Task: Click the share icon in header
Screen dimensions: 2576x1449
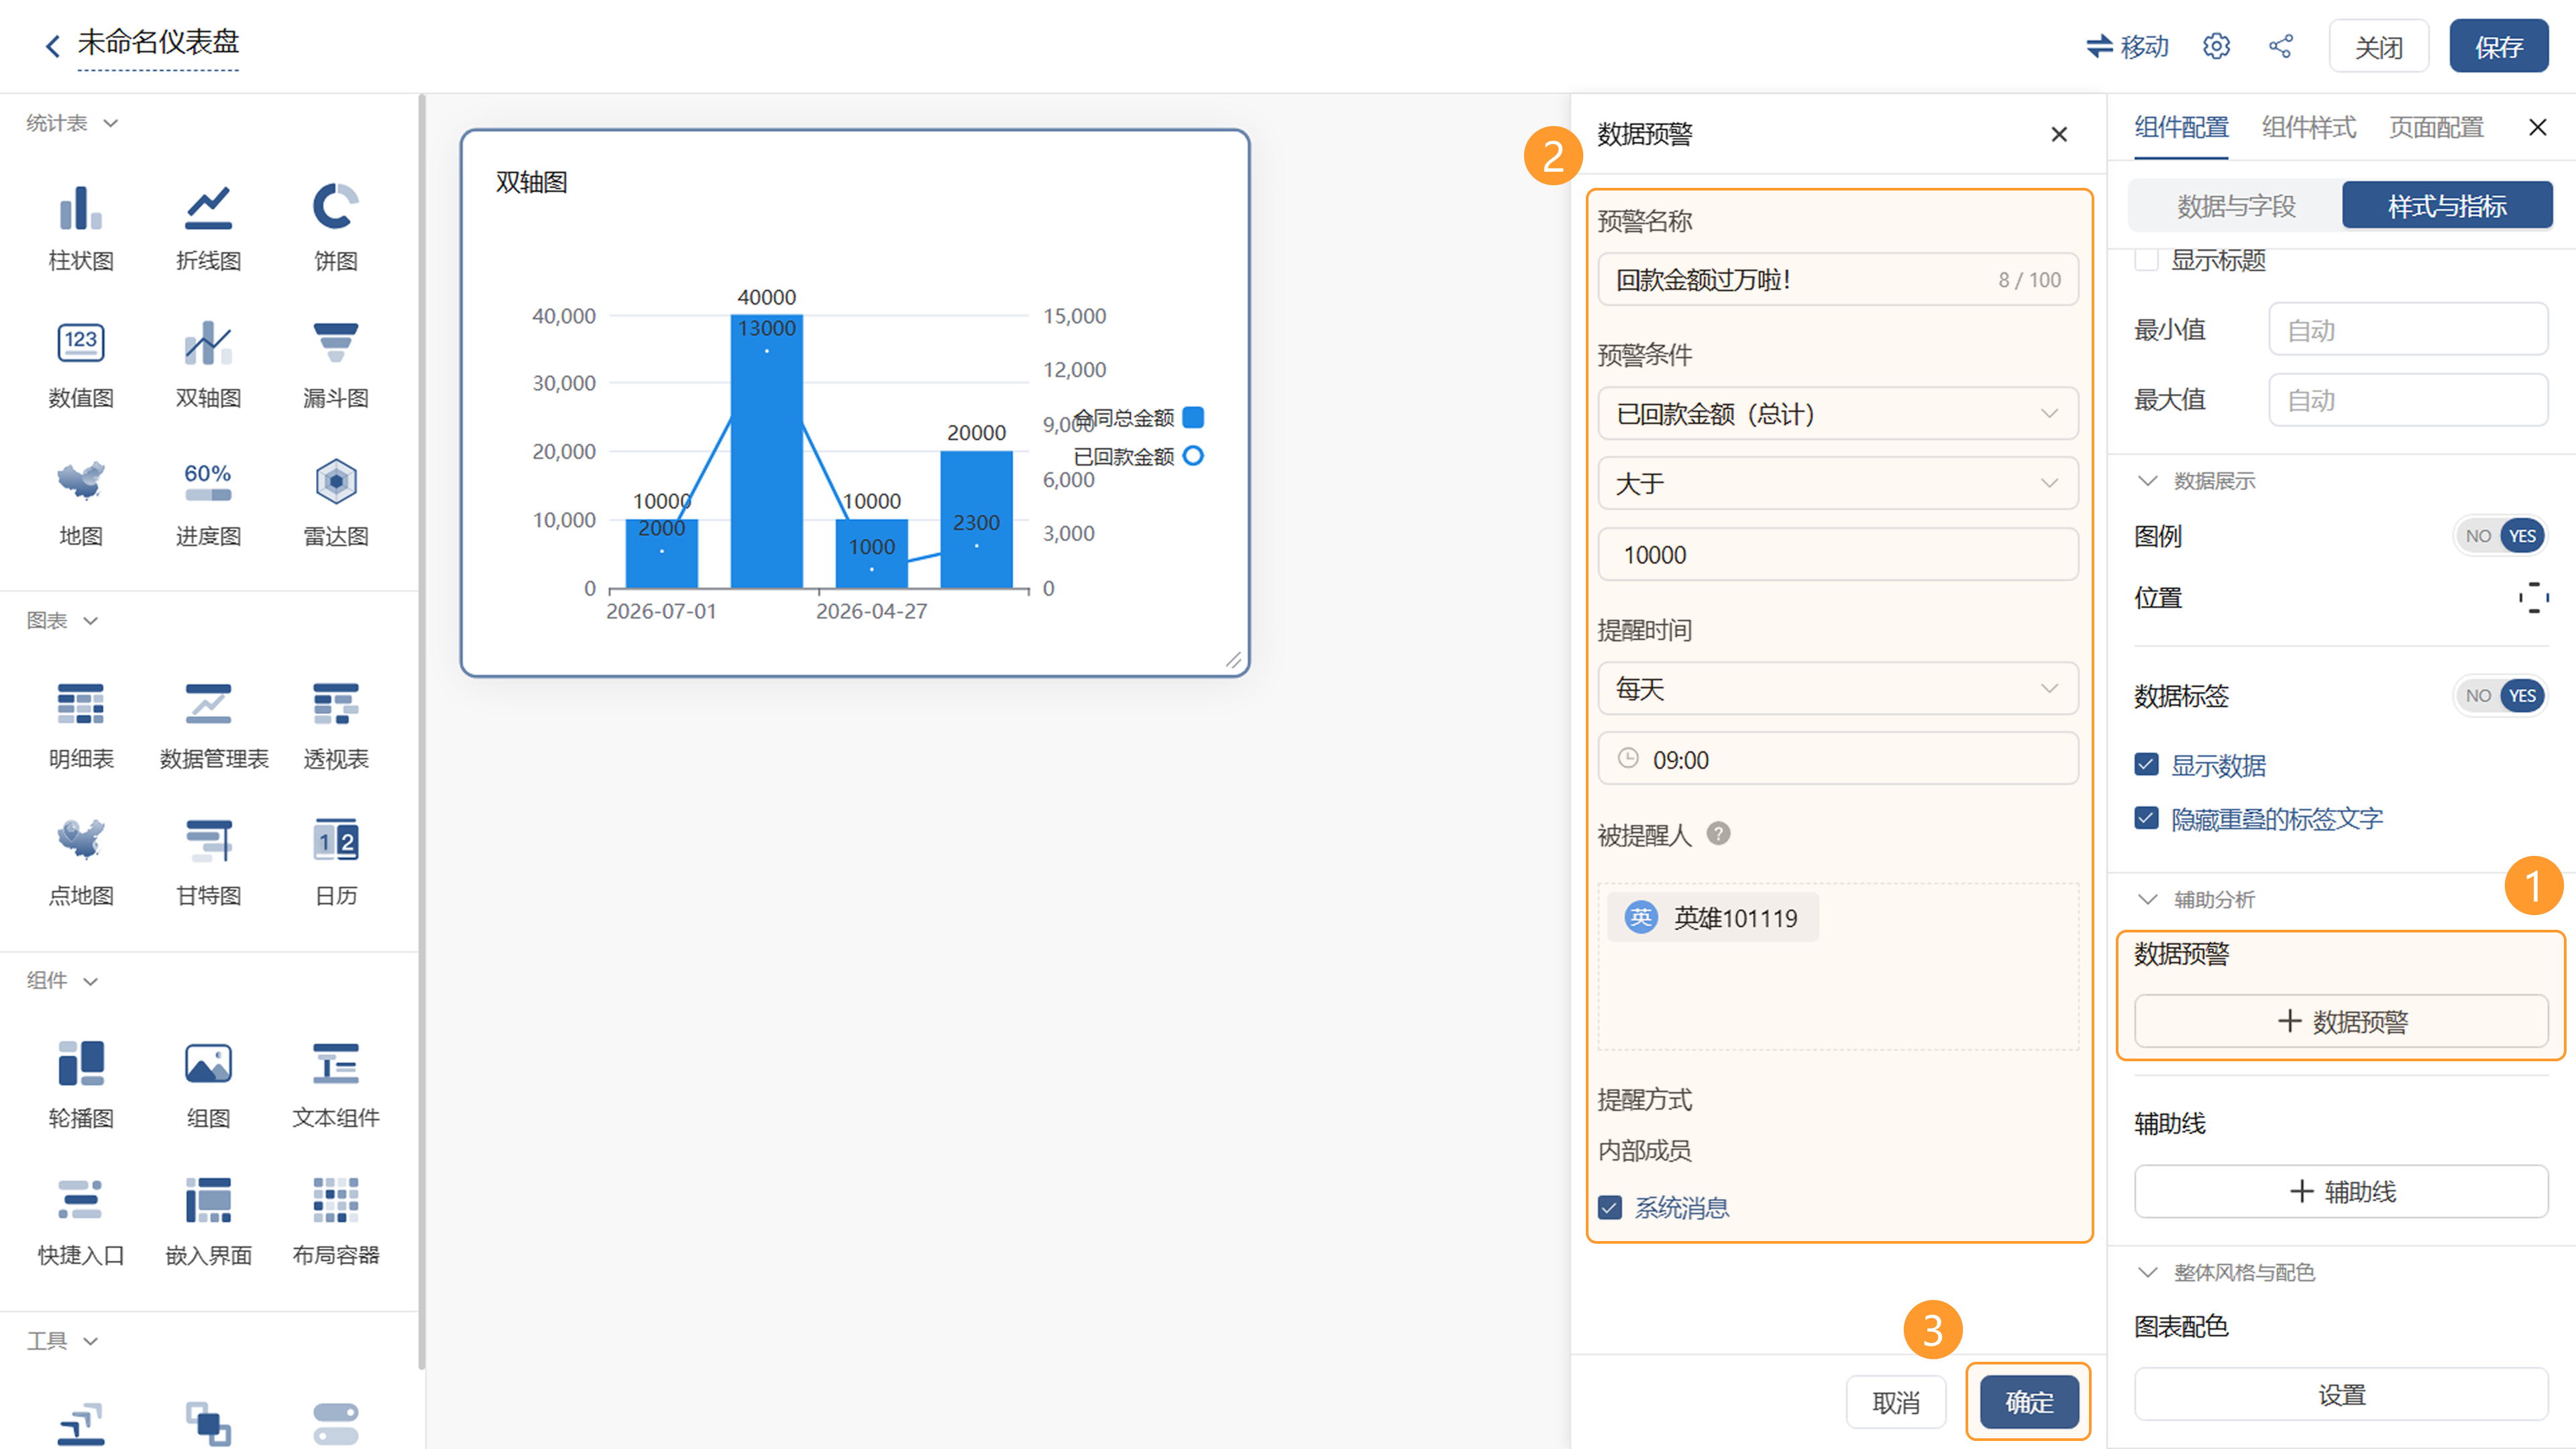Action: pos(2281,46)
